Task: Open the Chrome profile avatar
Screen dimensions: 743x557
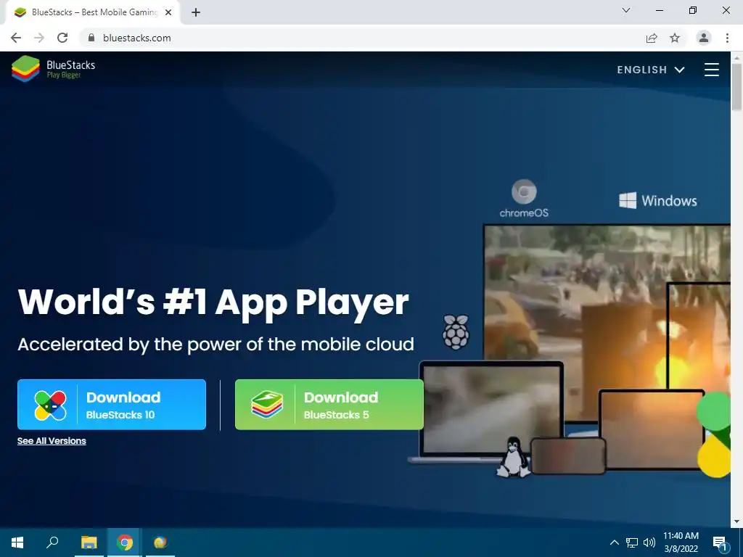Action: point(704,38)
